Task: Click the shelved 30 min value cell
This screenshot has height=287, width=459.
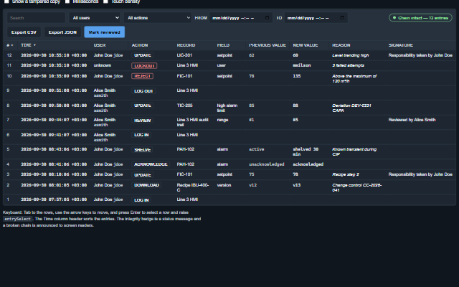Action: pos(306,151)
